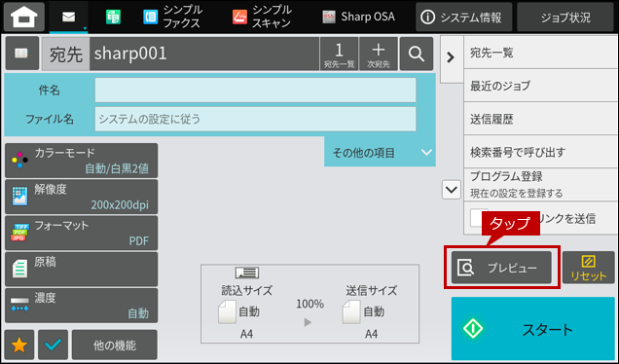This screenshot has height=364, width=619.
Task: Open the e-mail mode tab icon
Action: click(x=69, y=17)
